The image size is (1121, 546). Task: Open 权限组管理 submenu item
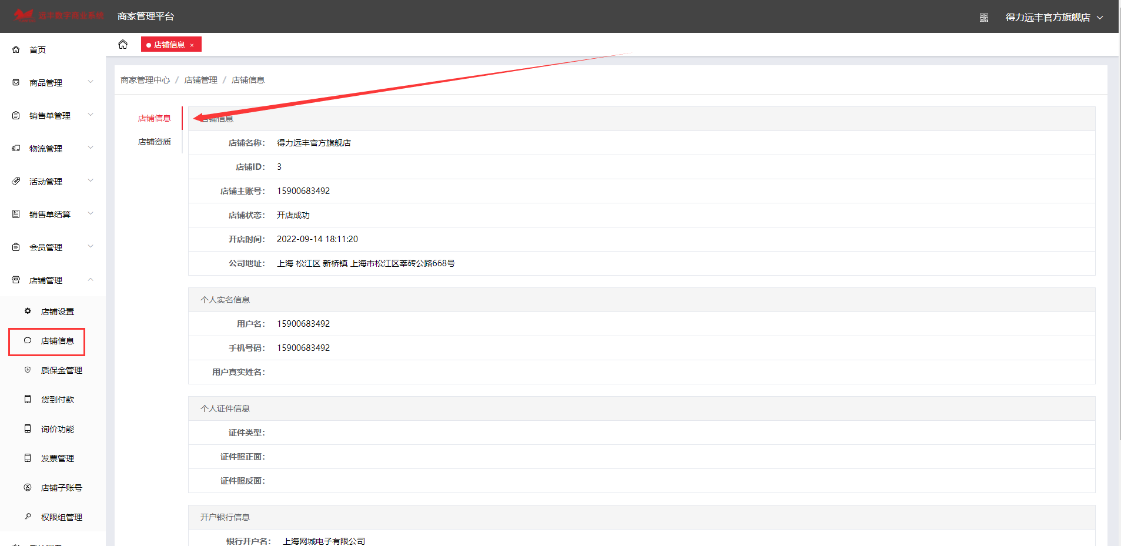[x=62, y=517]
